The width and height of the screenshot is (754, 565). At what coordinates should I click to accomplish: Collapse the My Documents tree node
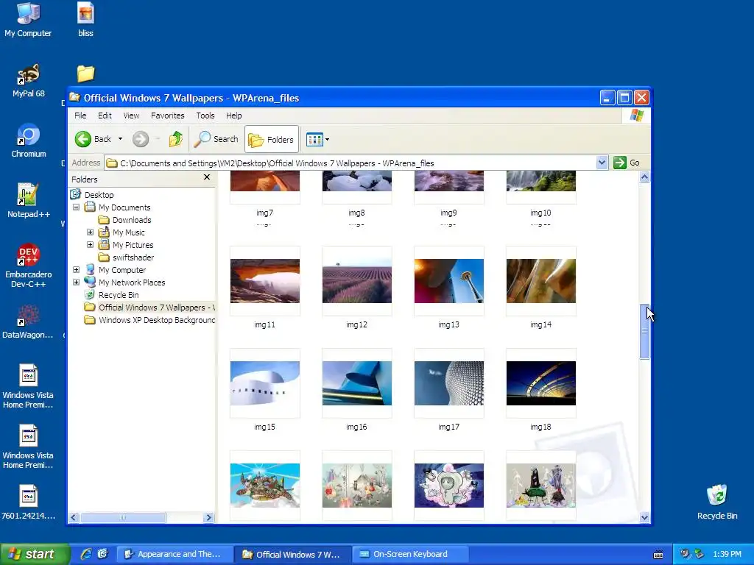[x=76, y=207]
